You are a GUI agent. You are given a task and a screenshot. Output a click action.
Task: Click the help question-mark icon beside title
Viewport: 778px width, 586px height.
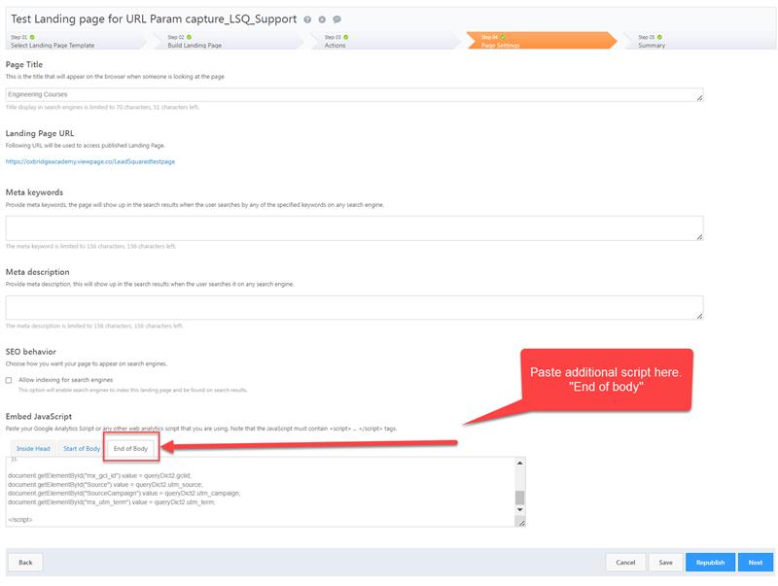pyautogui.click(x=307, y=19)
